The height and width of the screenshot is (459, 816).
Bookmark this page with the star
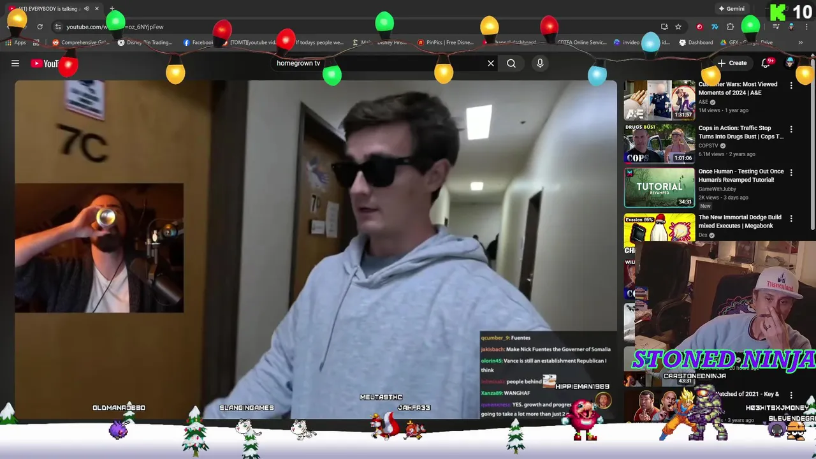(x=678, y=27)
